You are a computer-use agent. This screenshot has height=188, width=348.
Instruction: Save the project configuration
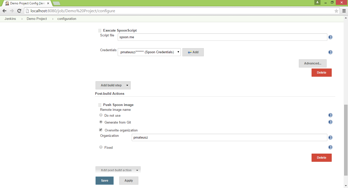(104, 181)
